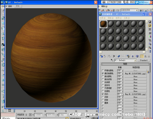This screenshot has width=153, height=119.
Task: Click the Make Unique icon
Action: pyautogui.click(x=123, y=56)
